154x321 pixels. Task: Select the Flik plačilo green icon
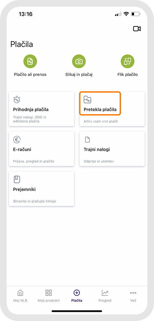[x=128, y=61]
